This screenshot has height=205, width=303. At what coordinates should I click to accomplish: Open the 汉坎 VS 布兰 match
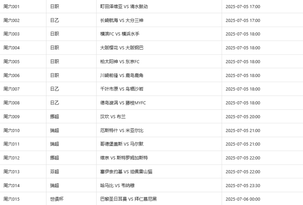[x=113, y=117]
